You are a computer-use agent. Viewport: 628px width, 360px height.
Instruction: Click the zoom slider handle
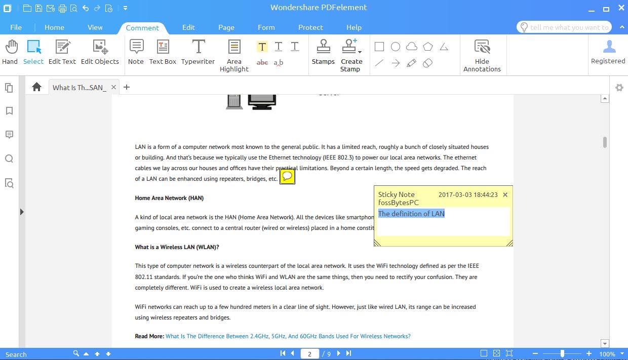point(562,353)
